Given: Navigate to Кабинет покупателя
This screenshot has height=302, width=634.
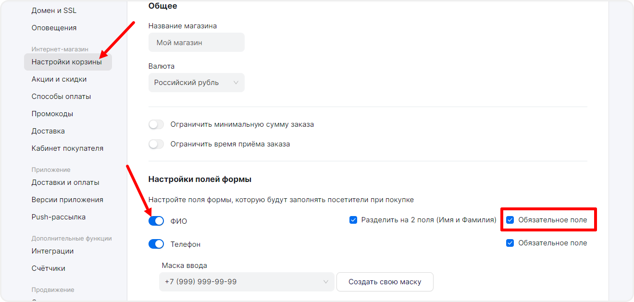Looking at the screenshot, I should 67,148.
